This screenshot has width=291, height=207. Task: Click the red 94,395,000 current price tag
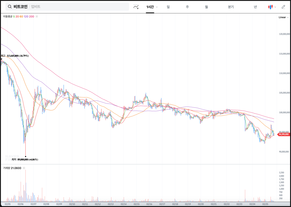pyautogui.click(x=283, y=134)
